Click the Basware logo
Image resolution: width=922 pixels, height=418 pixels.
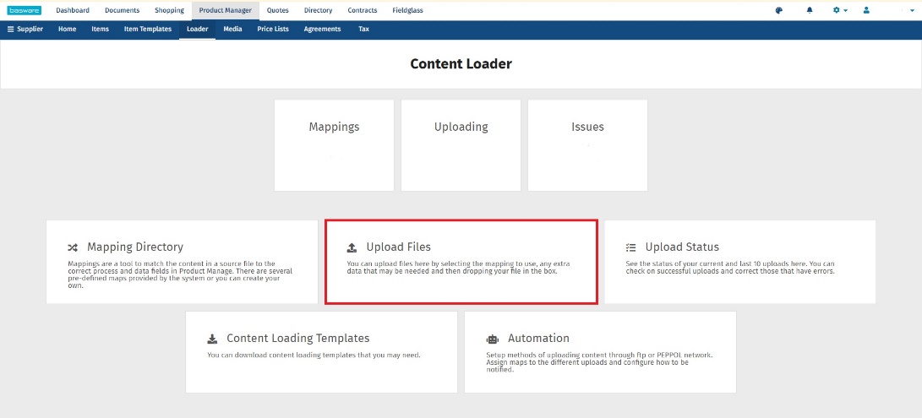pos(25,10)
